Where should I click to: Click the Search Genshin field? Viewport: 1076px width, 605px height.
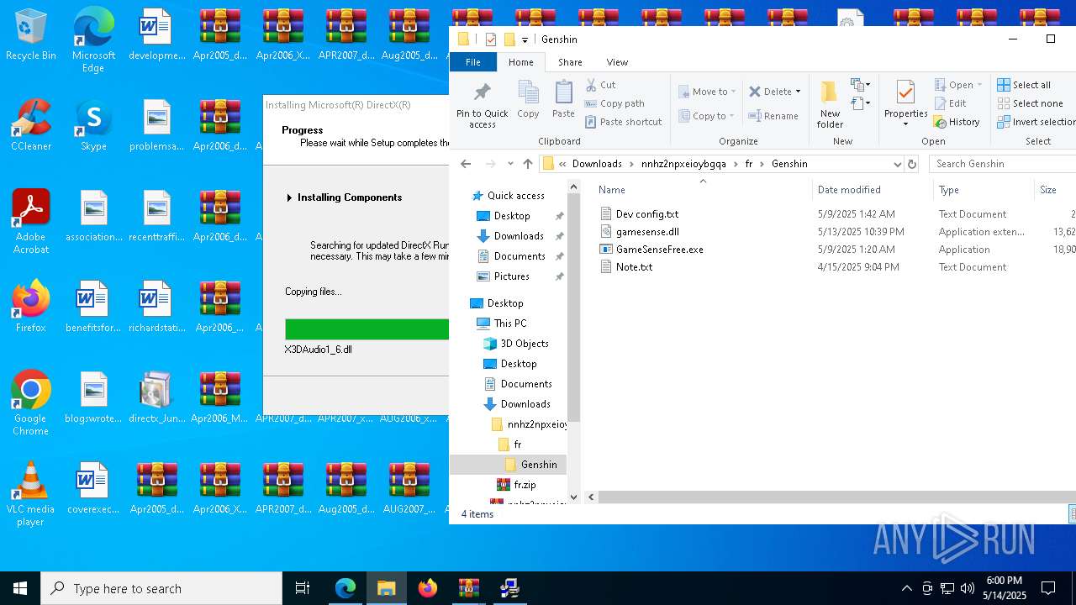point(1002,164)
